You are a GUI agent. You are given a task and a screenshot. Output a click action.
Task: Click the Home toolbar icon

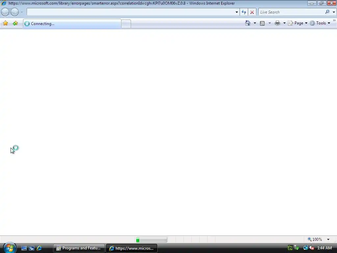click(x=248, y=23)
